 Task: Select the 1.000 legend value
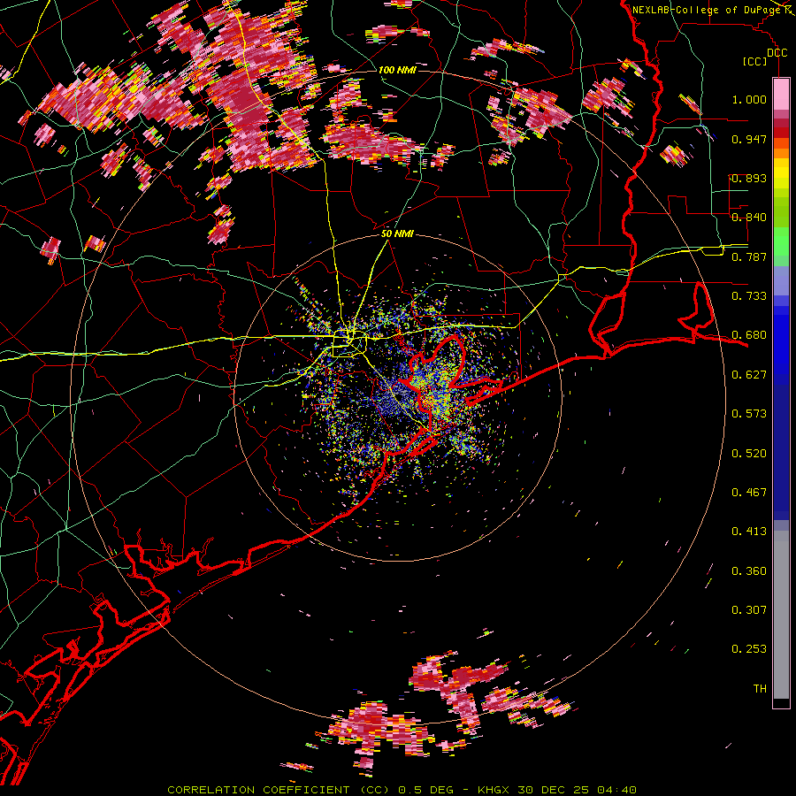(x=749, y=99)
